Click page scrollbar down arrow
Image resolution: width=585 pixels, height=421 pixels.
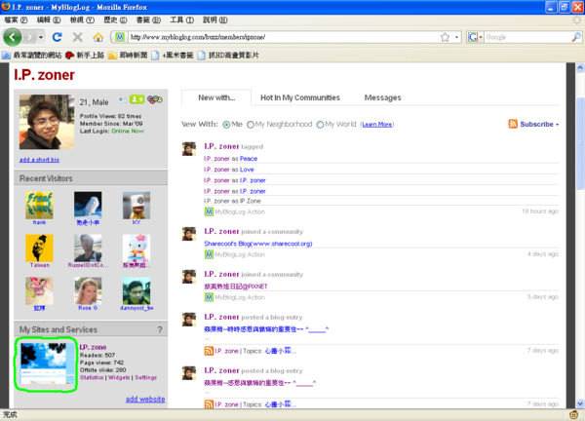(x=580, y=403)
